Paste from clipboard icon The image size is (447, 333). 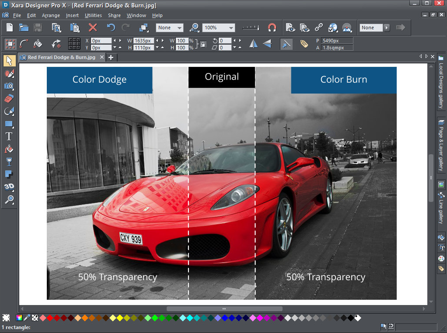tap(75, 28)
